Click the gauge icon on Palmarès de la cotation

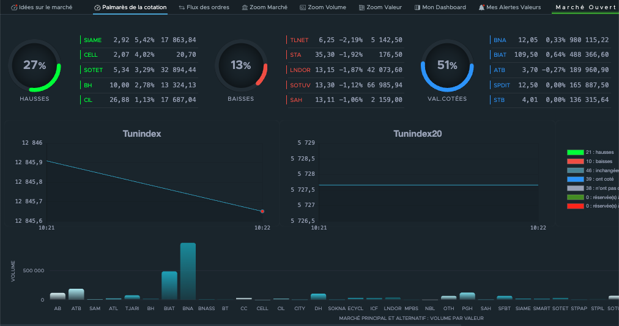97,7
